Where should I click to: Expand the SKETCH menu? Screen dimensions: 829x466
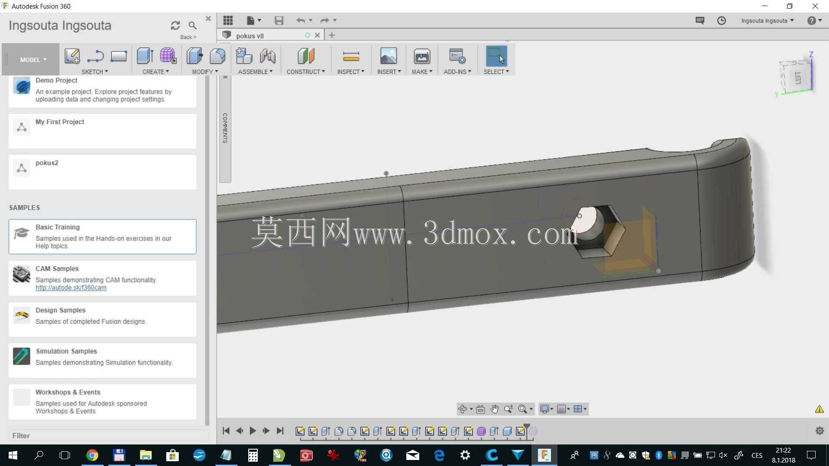click(95, 72)
